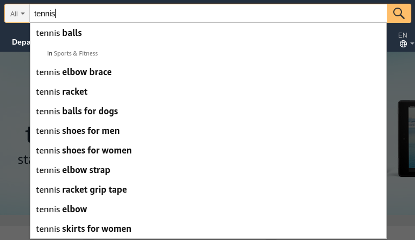Pick the tennis racket suggestion

208,92
